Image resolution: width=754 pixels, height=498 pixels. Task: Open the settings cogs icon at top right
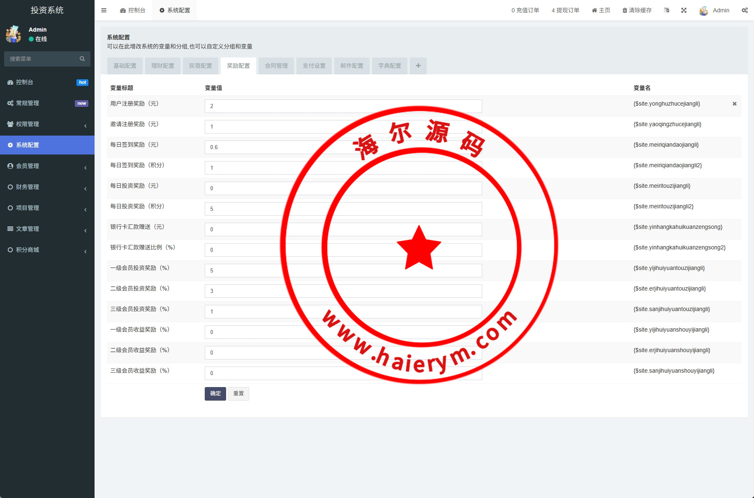(x=745, y=10)
